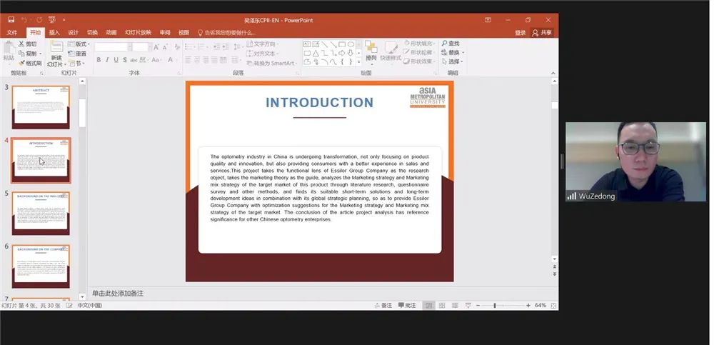
Task: Select the Format Painter (格式刷) tool
Action: 21,63
